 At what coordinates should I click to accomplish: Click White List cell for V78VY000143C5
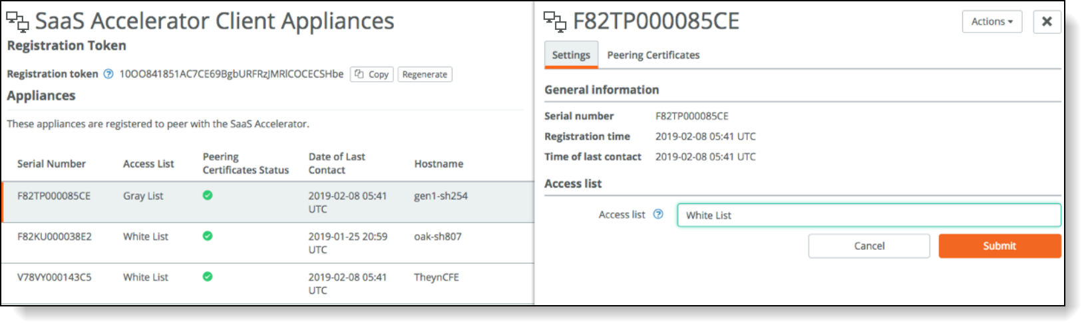click(146, 277)
